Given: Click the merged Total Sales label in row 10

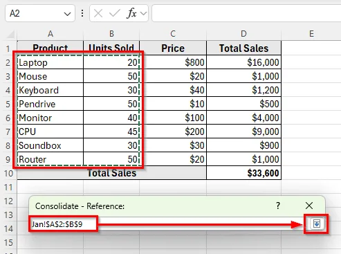Looking at the screenshot, I should (112, 173).
